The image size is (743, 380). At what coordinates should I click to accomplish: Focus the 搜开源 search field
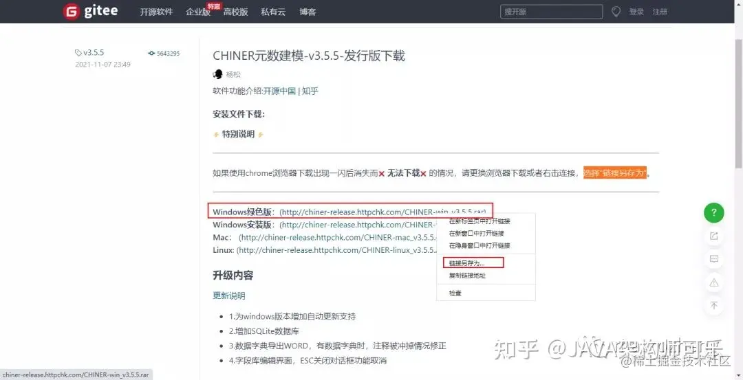tap(552, 12)
